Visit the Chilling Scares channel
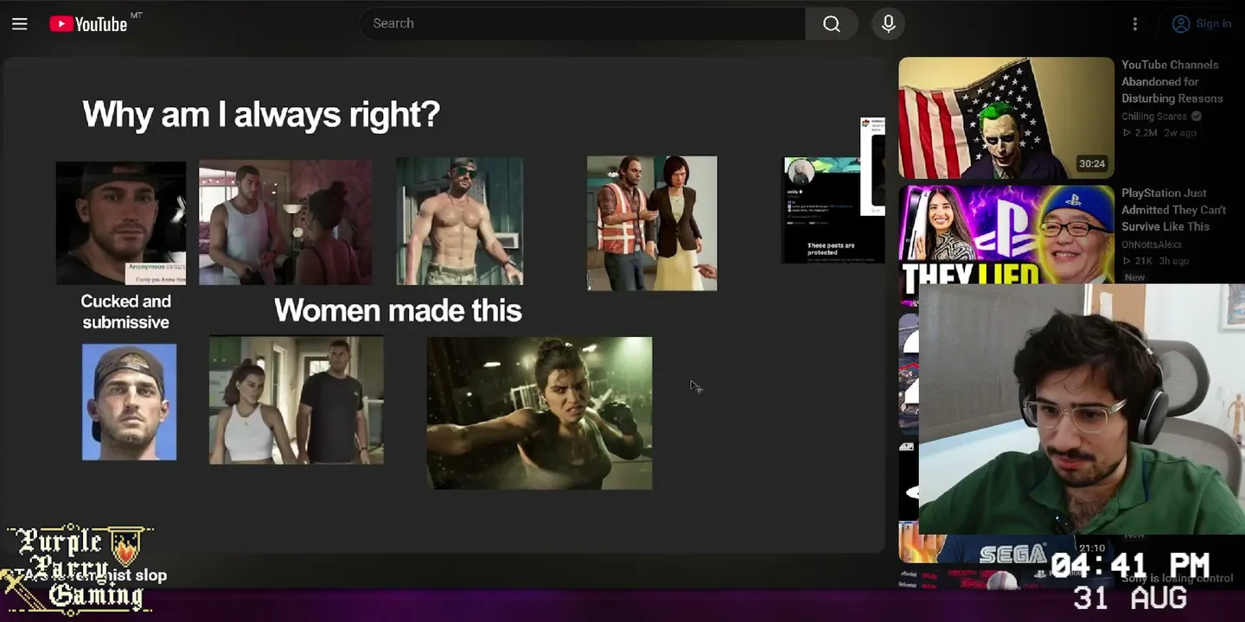The image size is (1245, 622). coord(1154,116)
